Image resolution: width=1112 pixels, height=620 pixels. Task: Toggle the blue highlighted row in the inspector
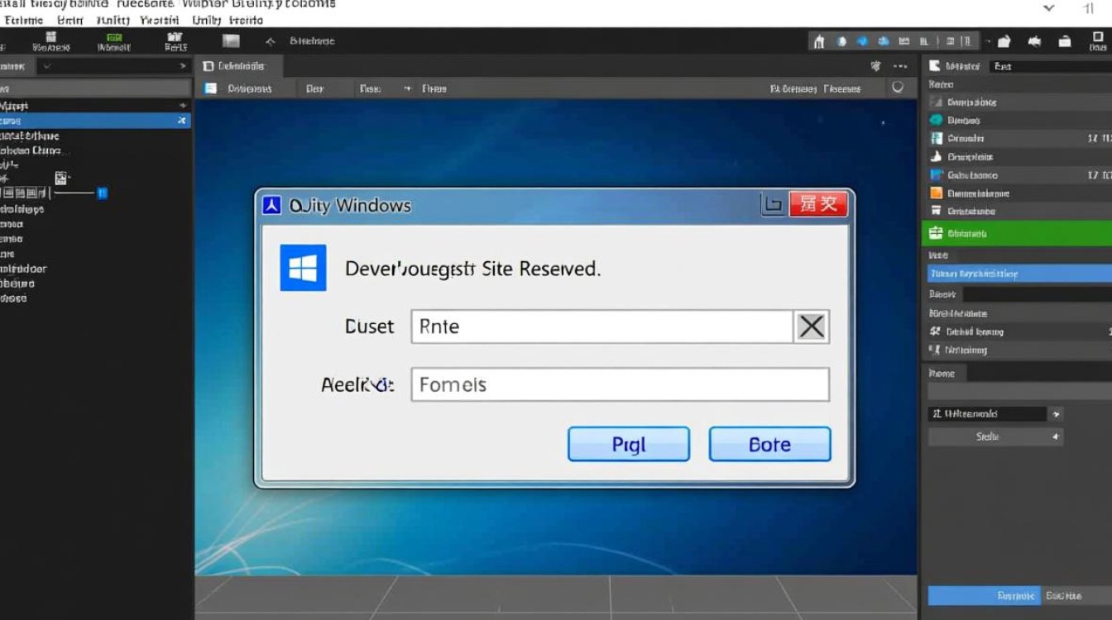pyautogui.click(x=1018, y=273)
